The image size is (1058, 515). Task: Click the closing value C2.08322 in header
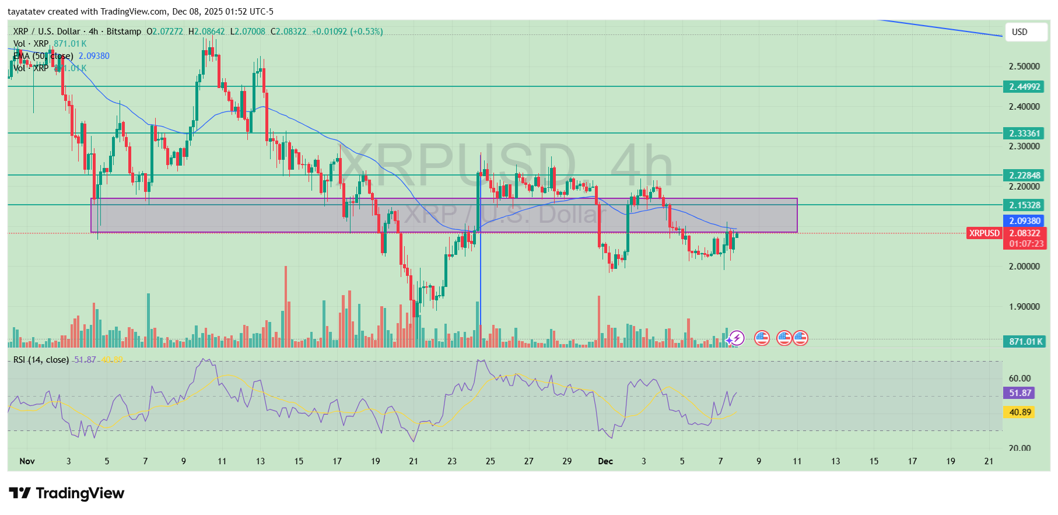(288, 31)
